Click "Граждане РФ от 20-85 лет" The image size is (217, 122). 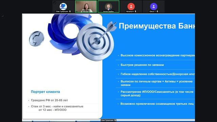(x=50, y=100)
